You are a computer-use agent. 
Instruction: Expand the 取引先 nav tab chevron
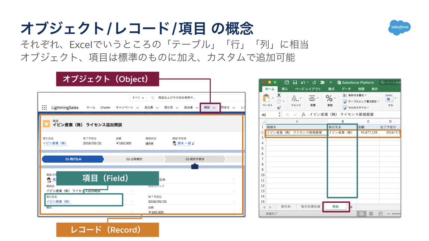(x=177, y=108)
